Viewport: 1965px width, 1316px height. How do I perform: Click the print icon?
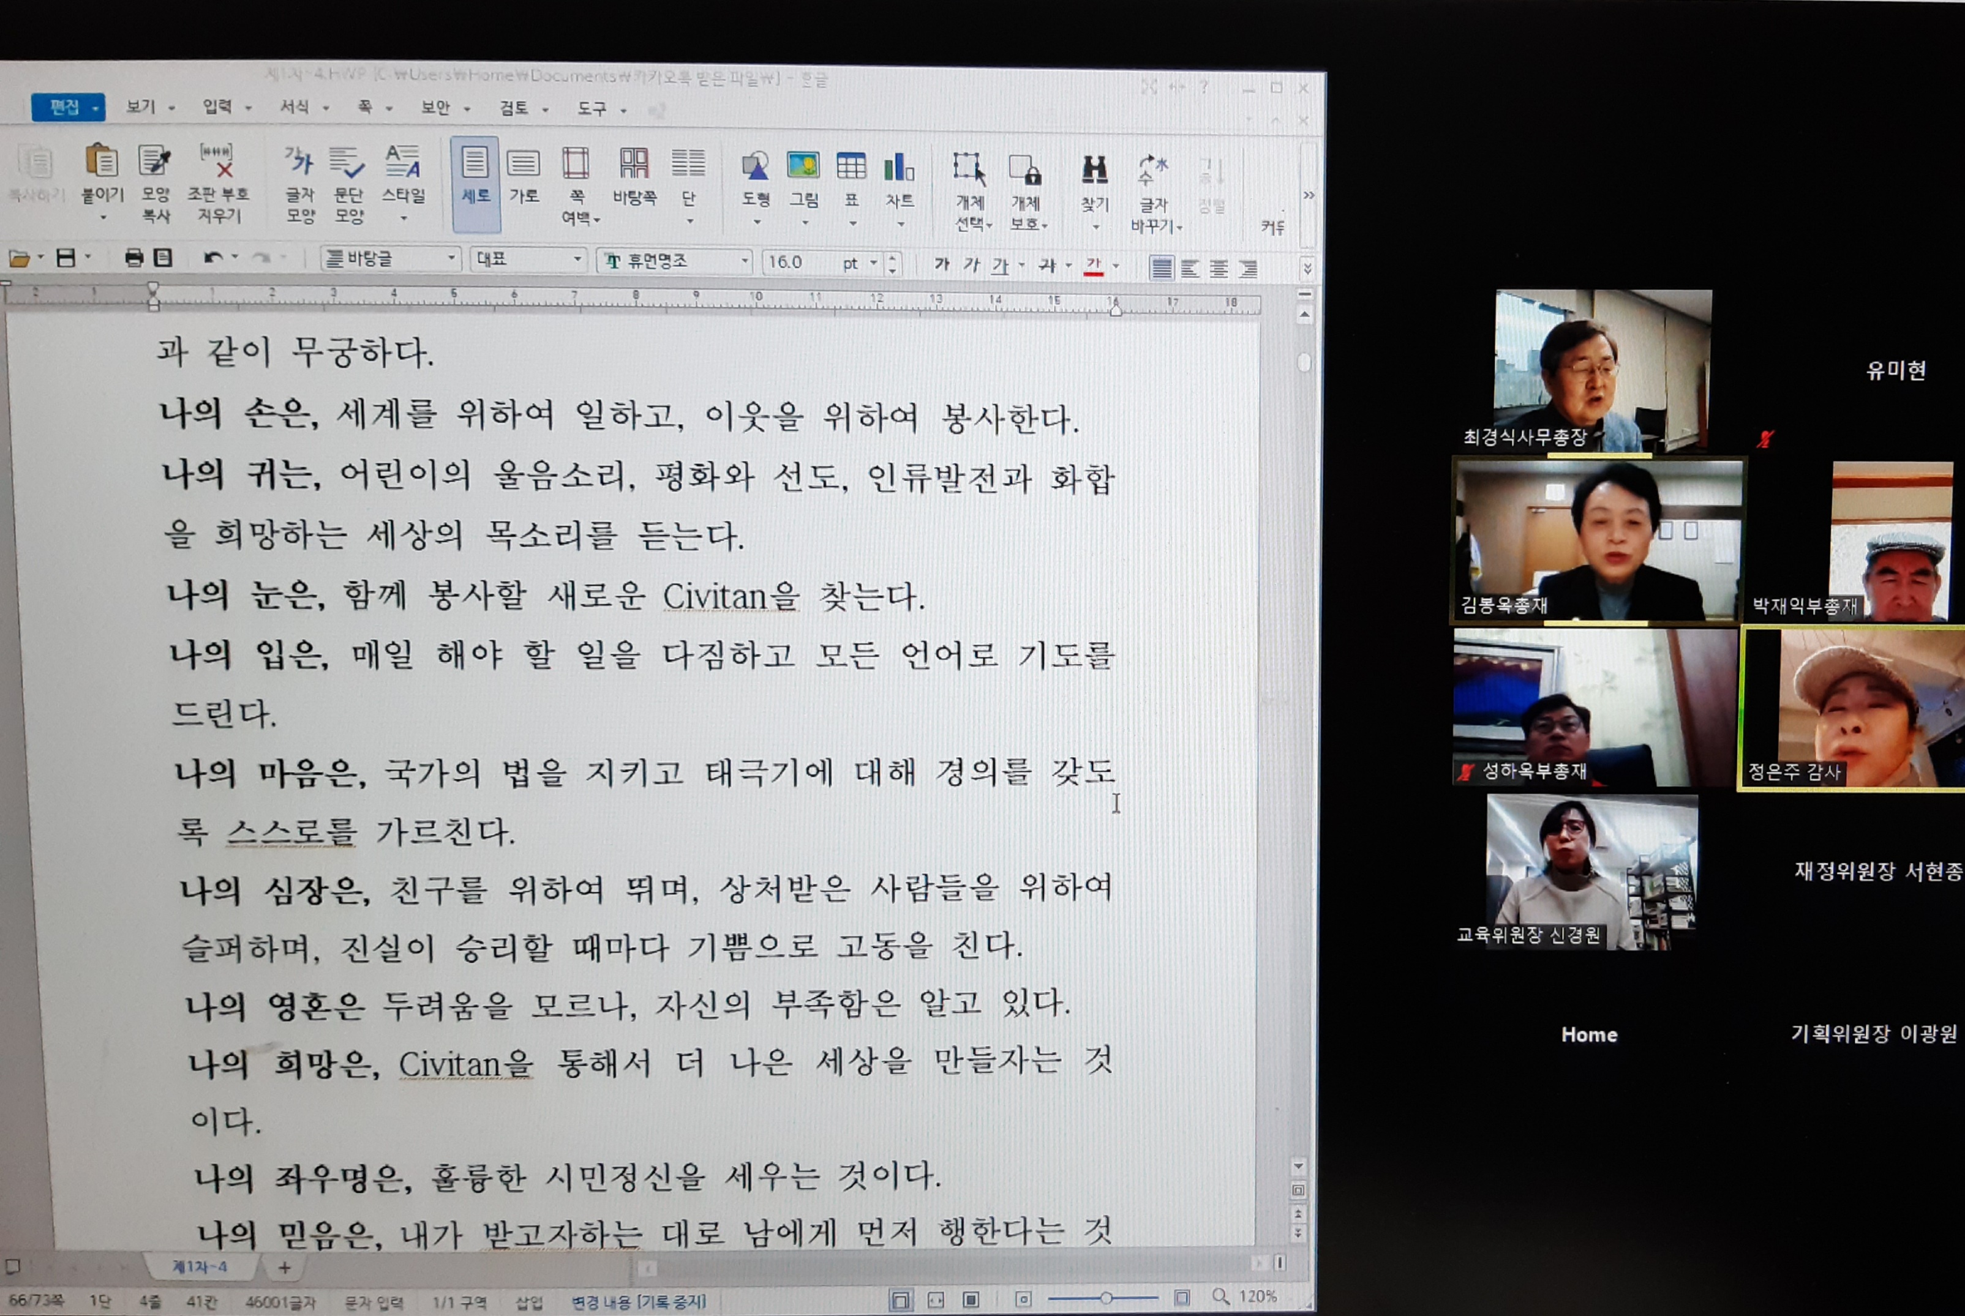[x=134, y=258]
